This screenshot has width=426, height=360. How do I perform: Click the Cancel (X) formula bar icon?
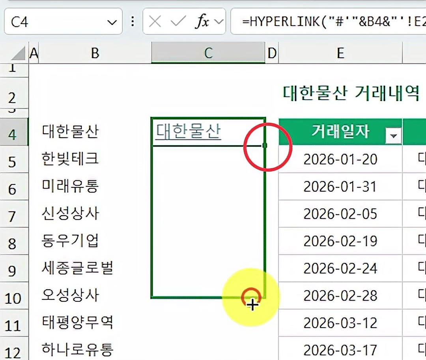pos(155,21)
